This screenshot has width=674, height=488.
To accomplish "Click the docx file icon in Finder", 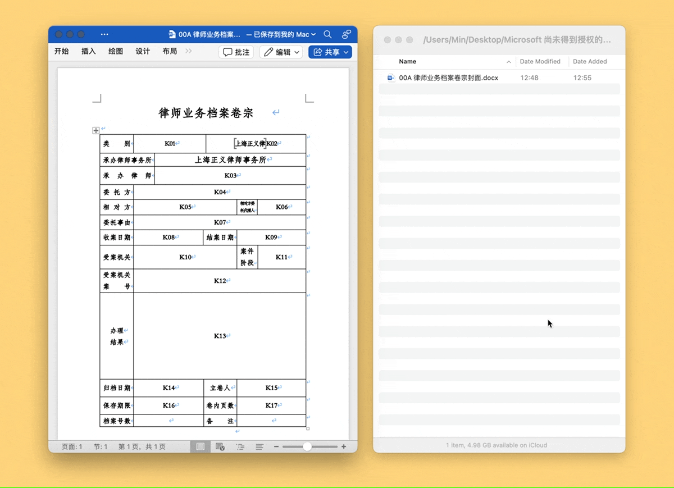I will coord(391,78).
